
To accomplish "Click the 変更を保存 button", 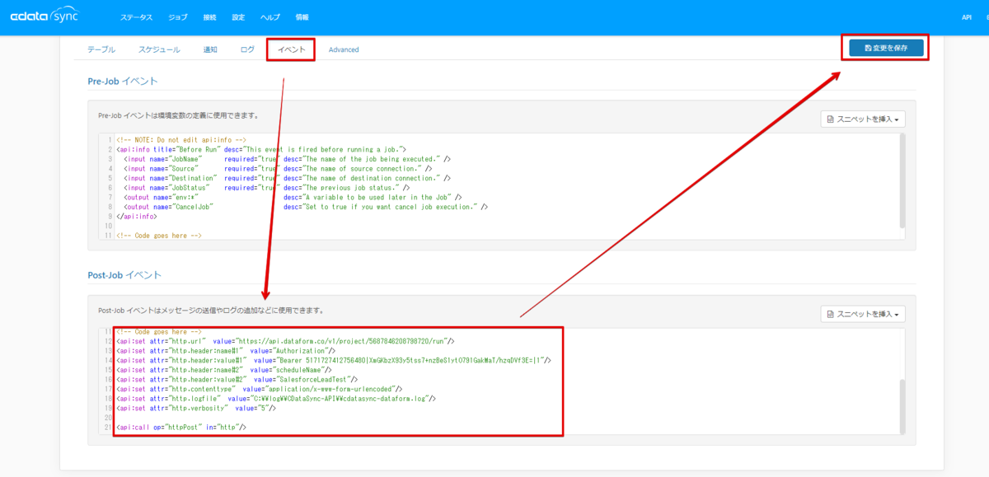I will click(x=886, y=48).
